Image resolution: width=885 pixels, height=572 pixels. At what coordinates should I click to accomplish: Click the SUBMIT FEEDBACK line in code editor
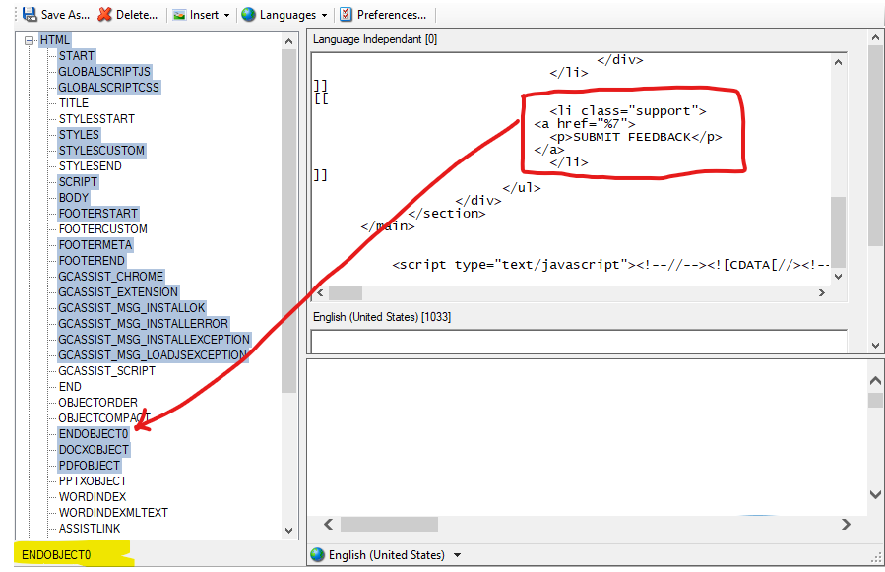pyautogui.click(x=636, y=137)
